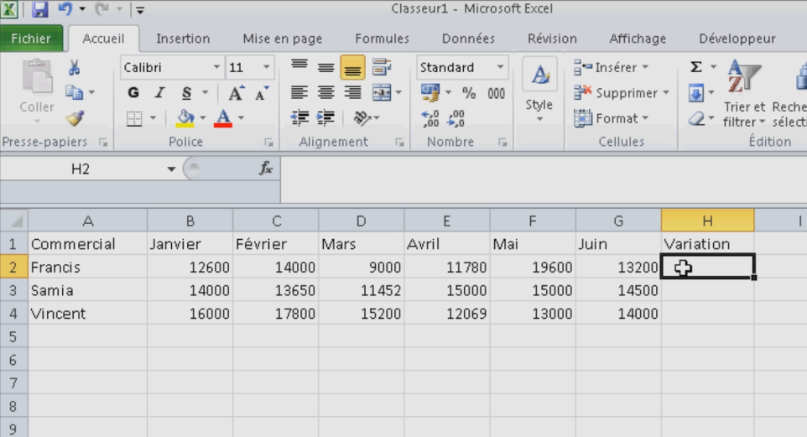The image size is (807, 437).
Task: Toggle bold formatting with G button
Action: [133, 93]
